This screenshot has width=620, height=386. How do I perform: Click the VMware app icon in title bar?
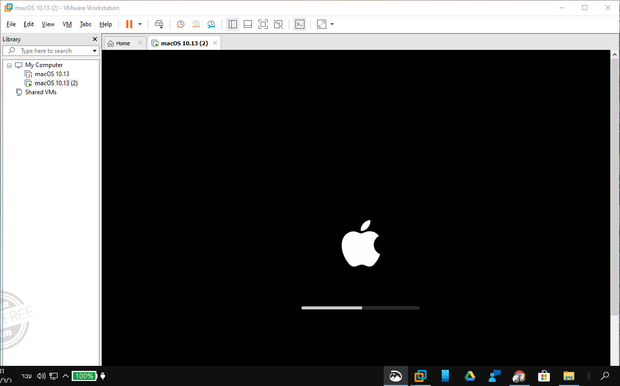click(x=9, y=8)
